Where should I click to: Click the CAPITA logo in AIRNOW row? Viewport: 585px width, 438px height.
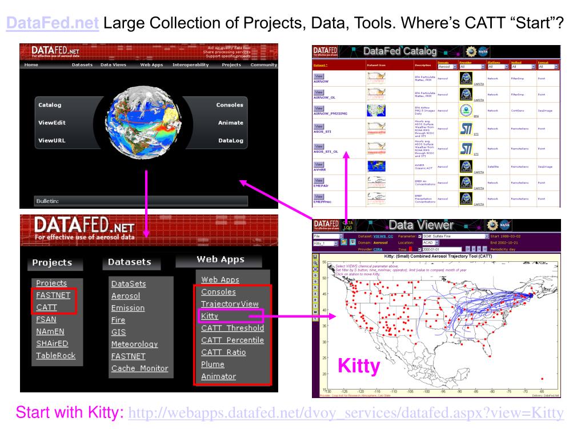point(466,78)
